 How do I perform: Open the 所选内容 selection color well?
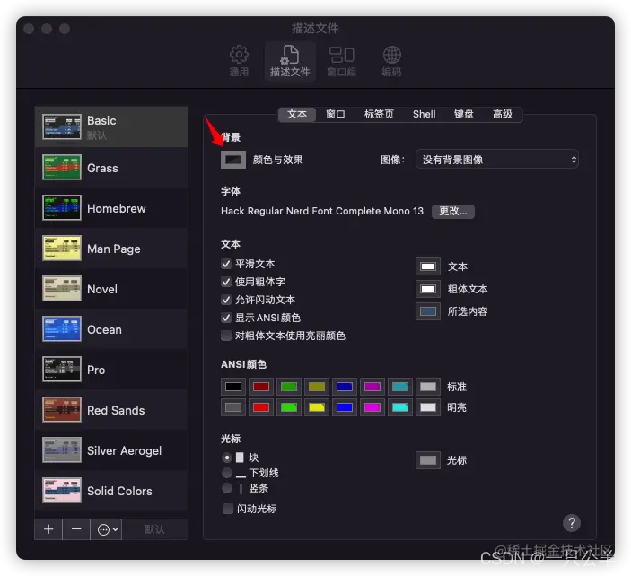[x=428, y=311]
